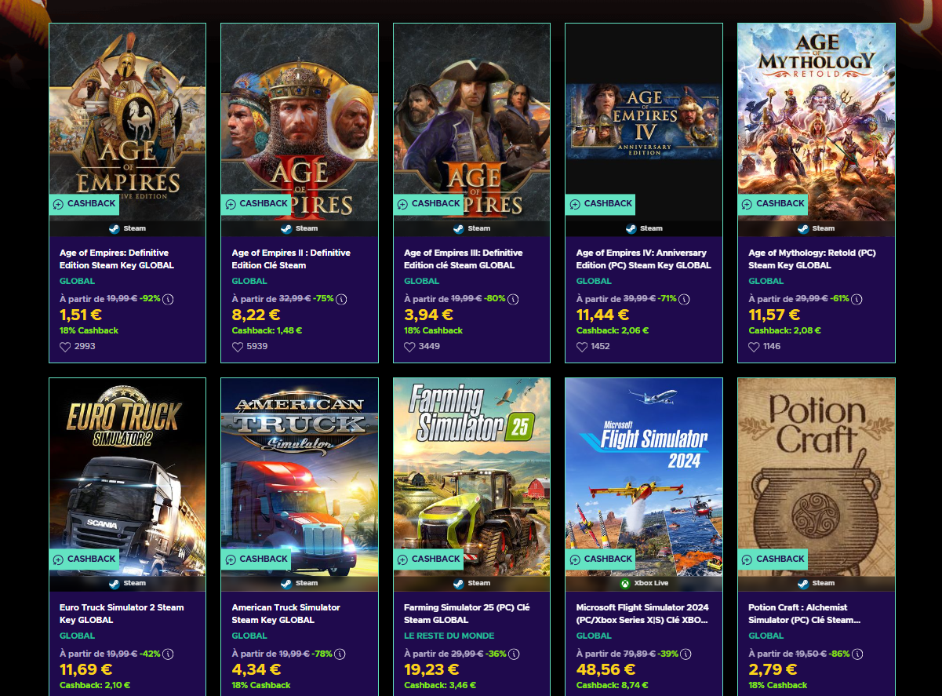The width and height of the screenshot is (942, 696).
Task: Click info icon next to -75% discount
Action: pyautogui.click(x=341, y=299)
